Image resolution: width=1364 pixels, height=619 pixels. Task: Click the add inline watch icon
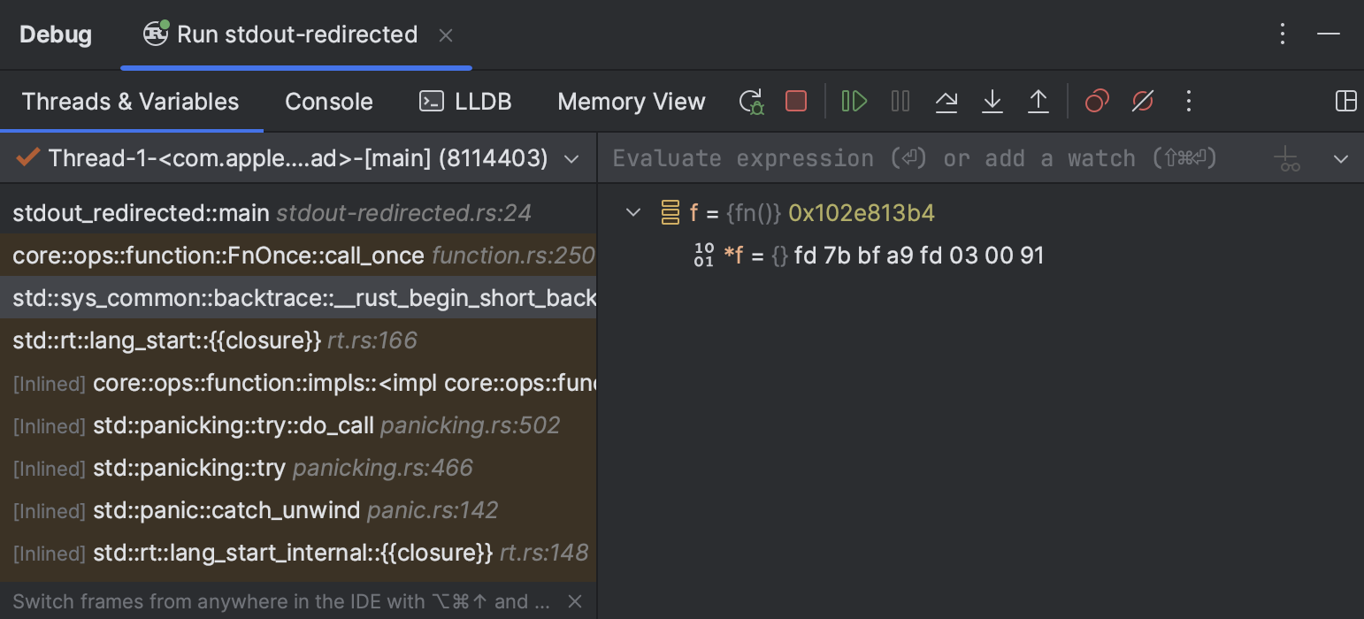point(1287,158)
